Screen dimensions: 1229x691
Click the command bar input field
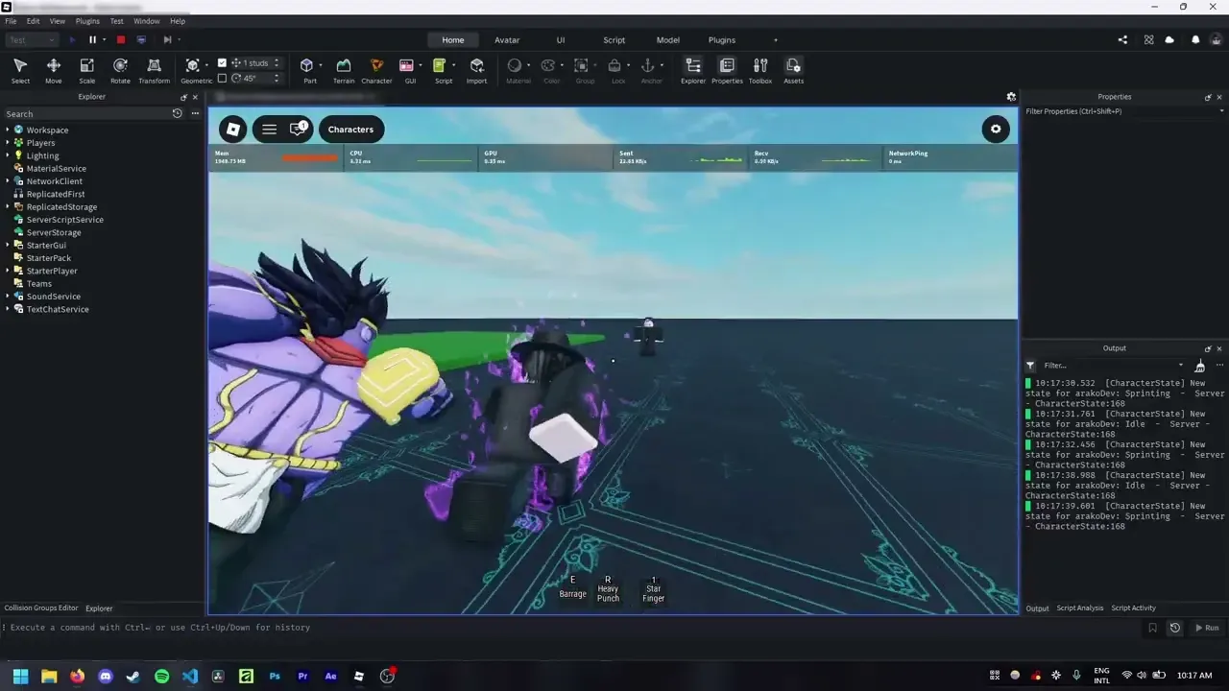click(576, 628)
